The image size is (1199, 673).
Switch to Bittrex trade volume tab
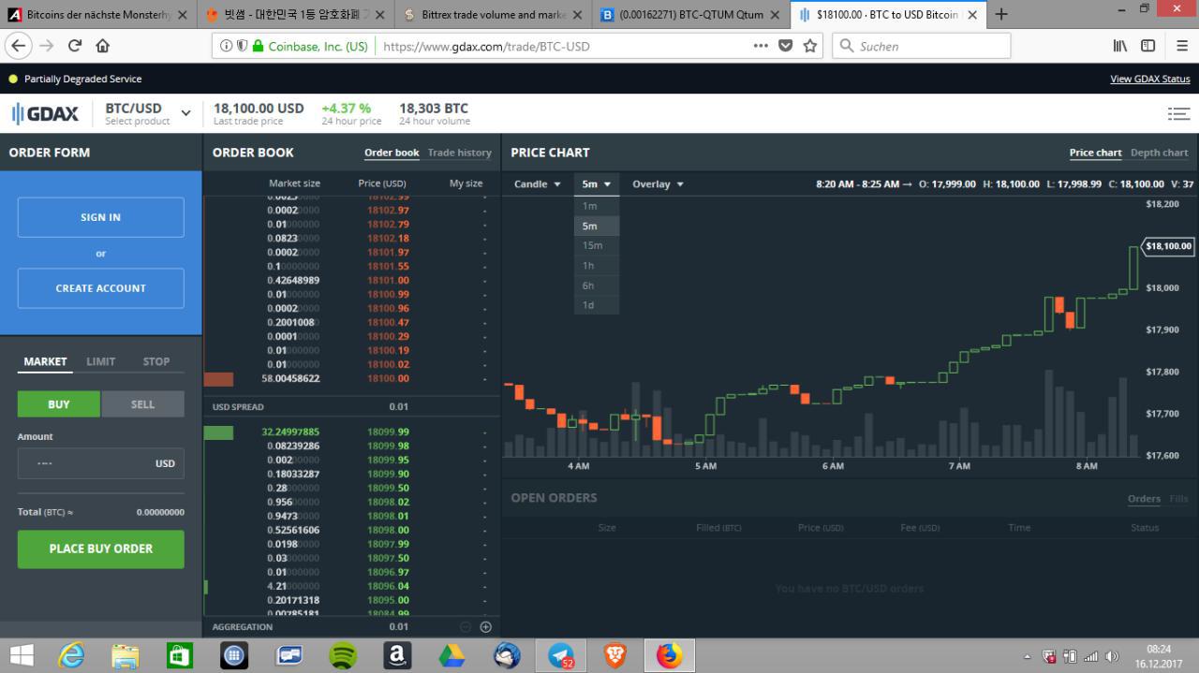tap(493, 14)
